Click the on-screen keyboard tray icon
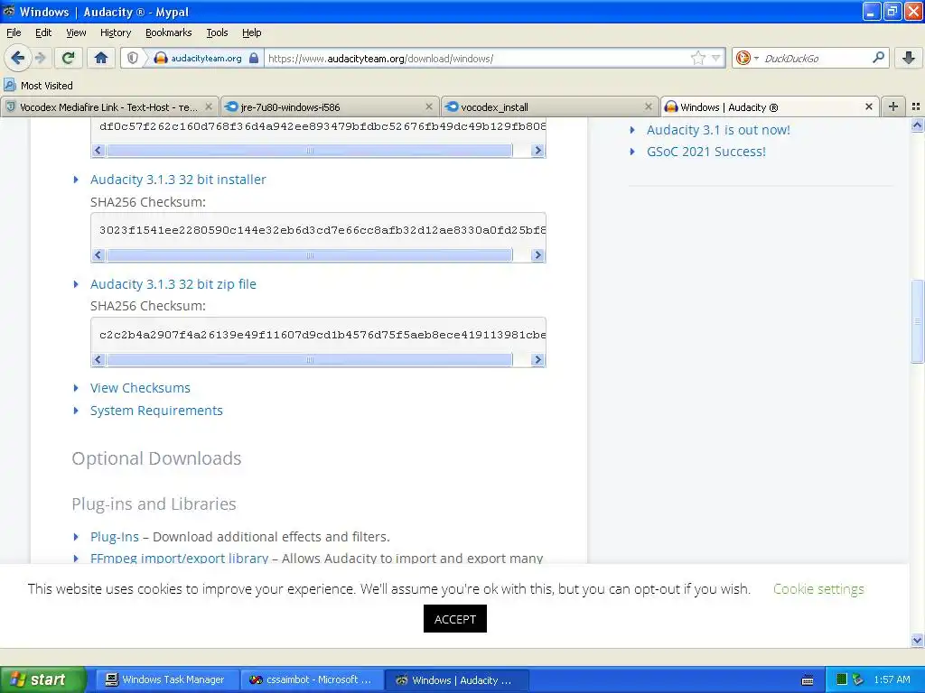925x693 pixels. 808,680
